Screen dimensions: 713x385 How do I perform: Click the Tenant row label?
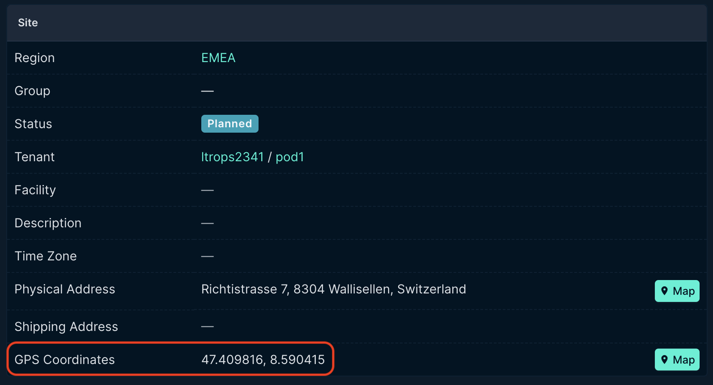(x=34, y=157)
